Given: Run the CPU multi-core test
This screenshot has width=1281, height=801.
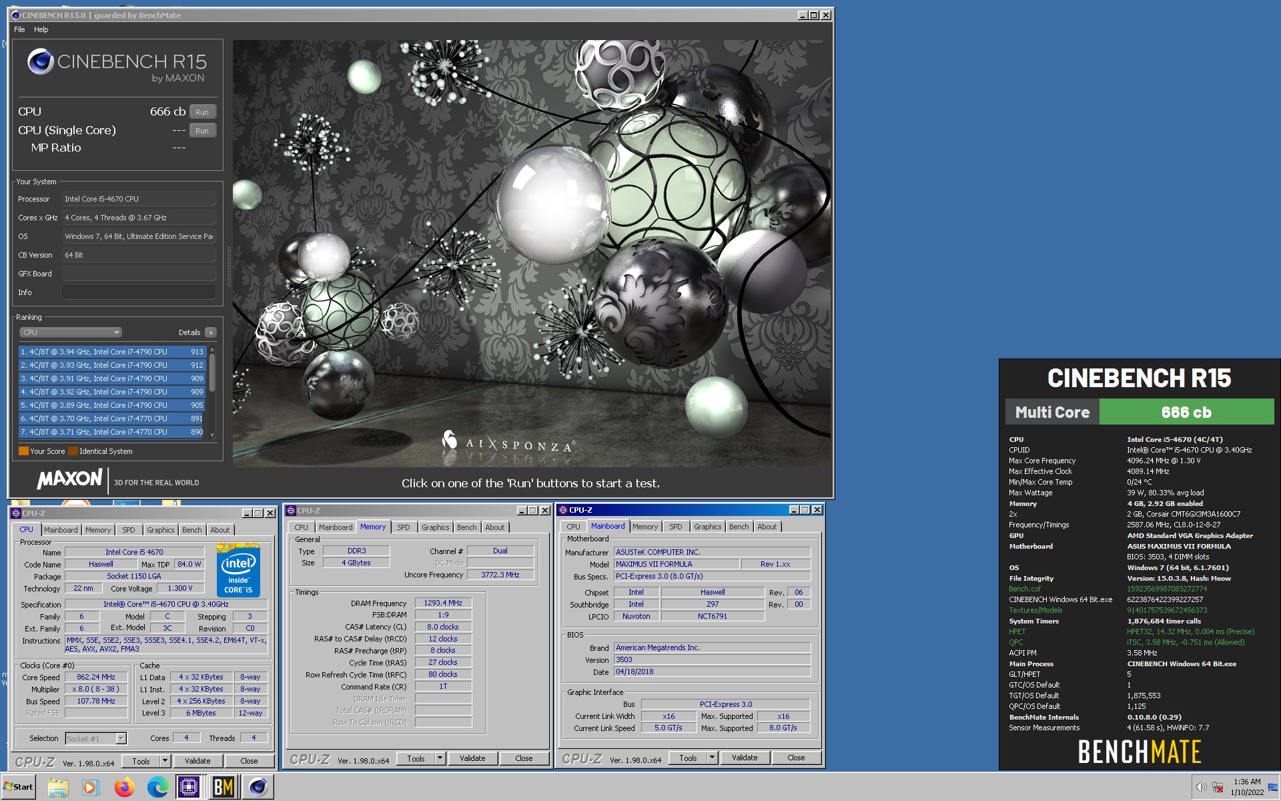Looking at the screenshot, I should pos(202,112).
